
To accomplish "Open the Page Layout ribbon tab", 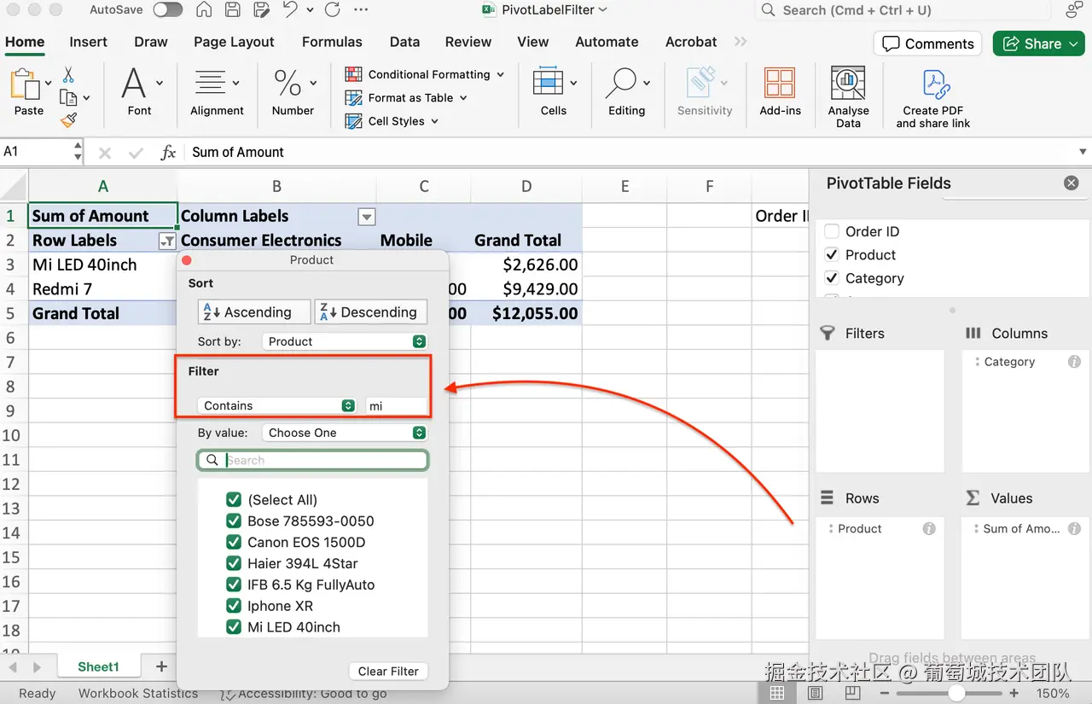I will pos(234,42).
